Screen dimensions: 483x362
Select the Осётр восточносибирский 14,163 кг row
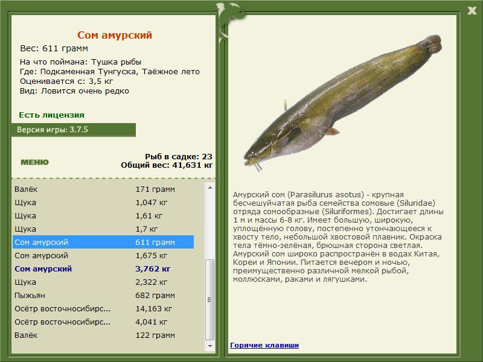103,308
